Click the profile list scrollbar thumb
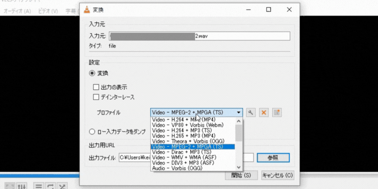The image size is (378, 189). (239, 133)
